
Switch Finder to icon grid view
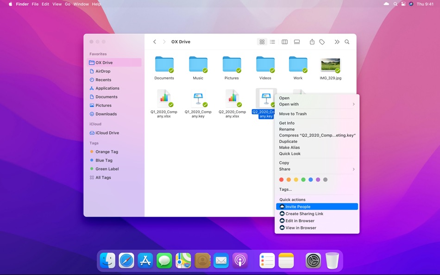[x=262, y=42]
